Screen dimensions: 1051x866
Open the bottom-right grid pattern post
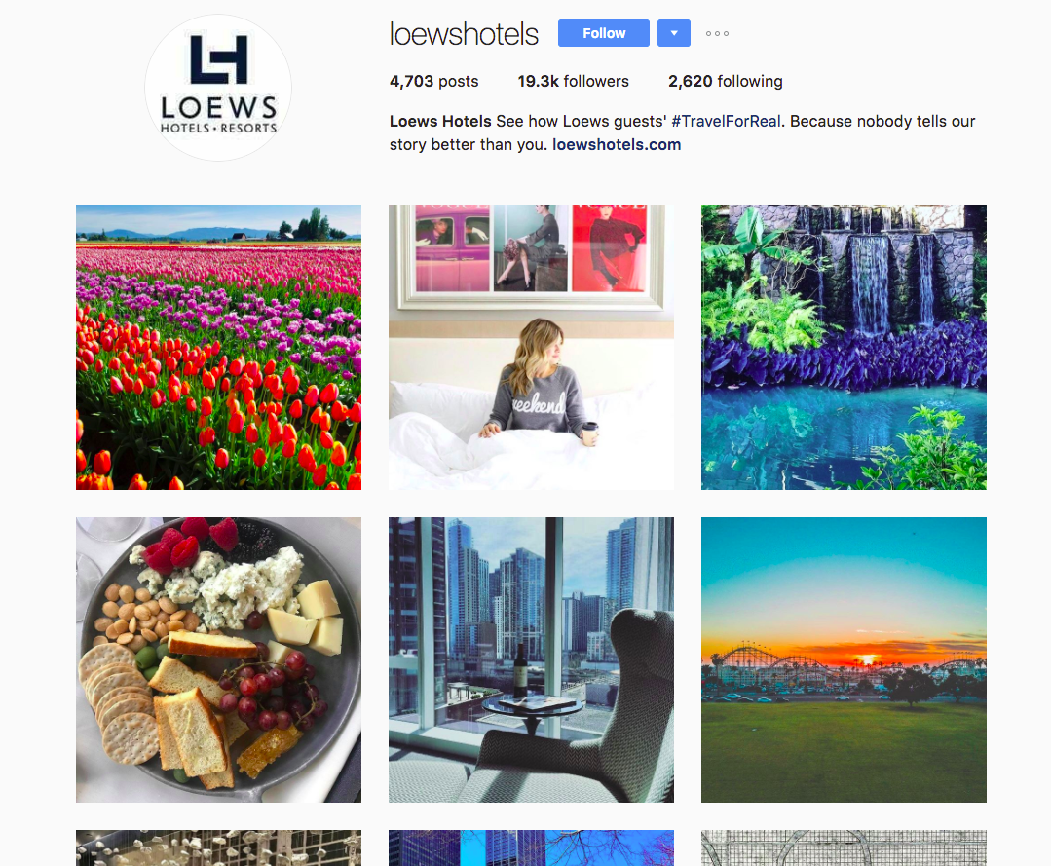[844, 847]
